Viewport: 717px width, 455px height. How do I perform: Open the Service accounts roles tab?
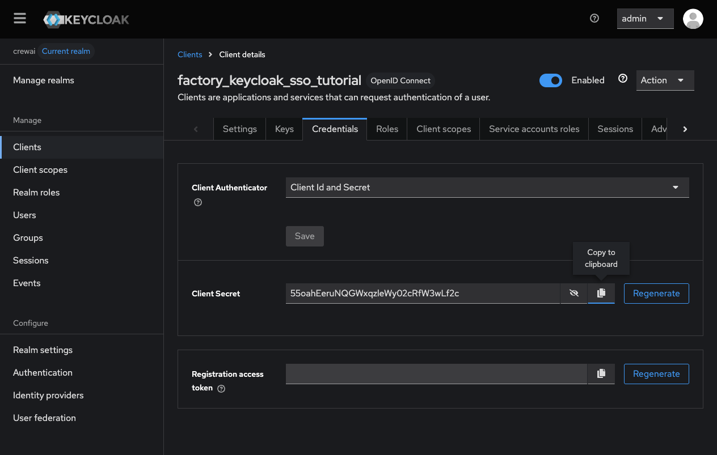[x=533, y=129]
